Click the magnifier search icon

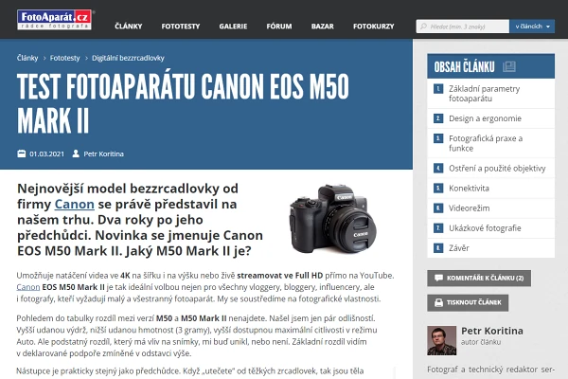pyautogui.click(x=423, y=27)
